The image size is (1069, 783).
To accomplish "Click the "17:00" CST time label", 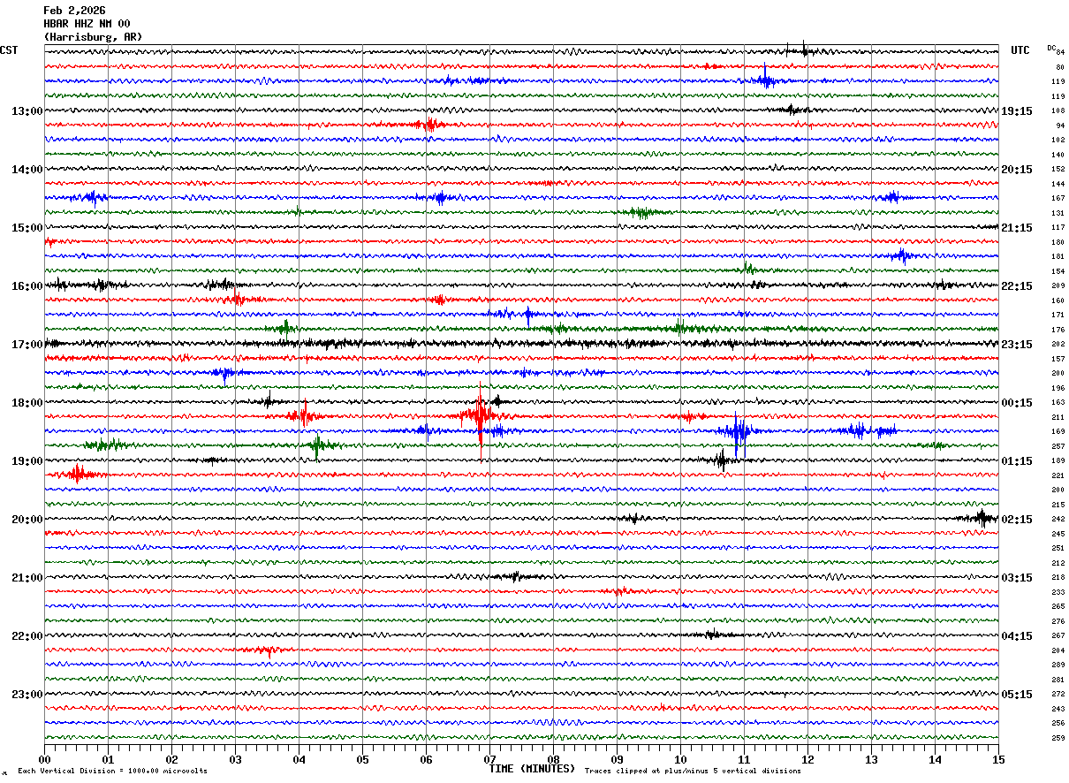I will click(27, 345).
